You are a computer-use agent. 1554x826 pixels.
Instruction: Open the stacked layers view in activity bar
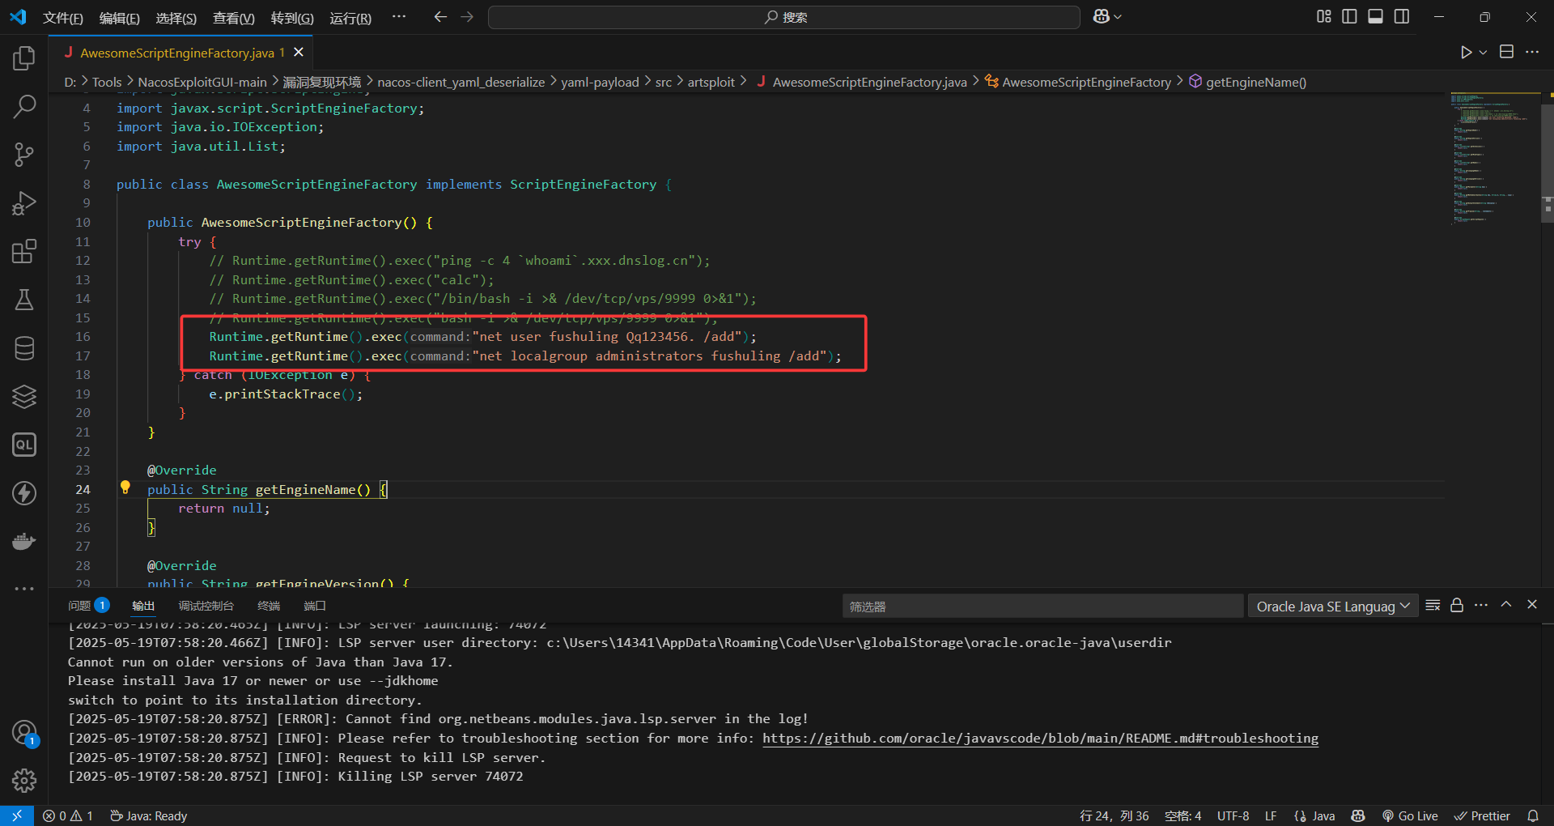(24, 396)
